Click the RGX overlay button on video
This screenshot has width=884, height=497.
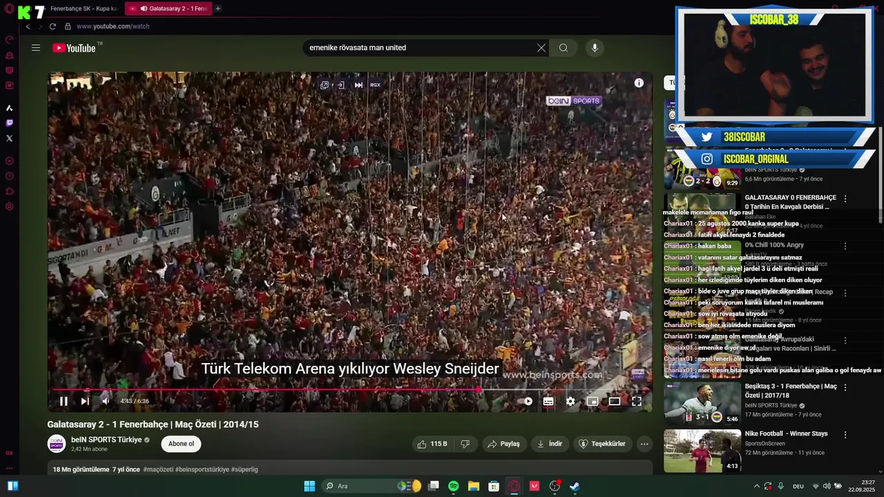(375, 85)
